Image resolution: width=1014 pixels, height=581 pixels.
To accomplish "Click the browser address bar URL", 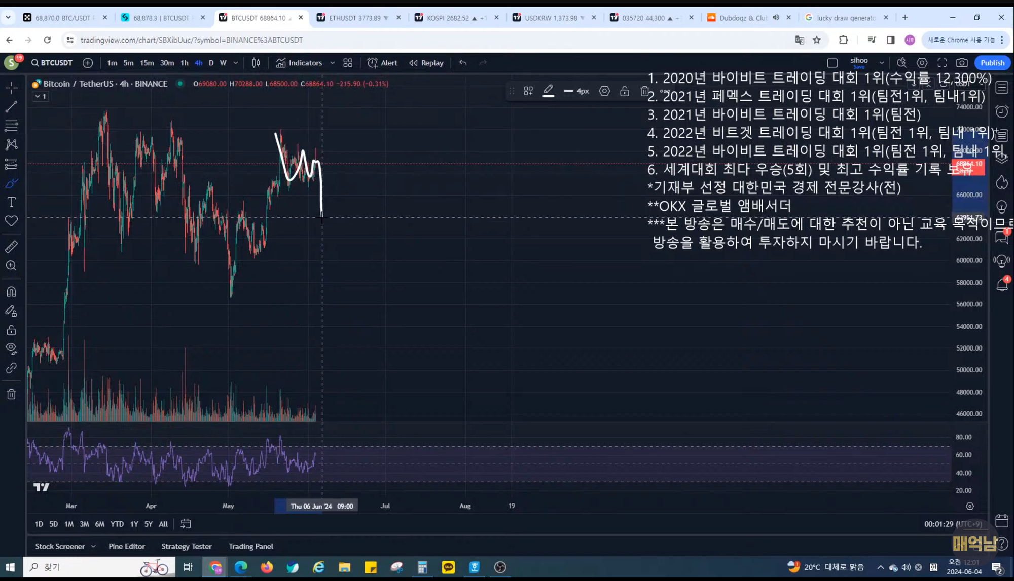I will (192, 40).
